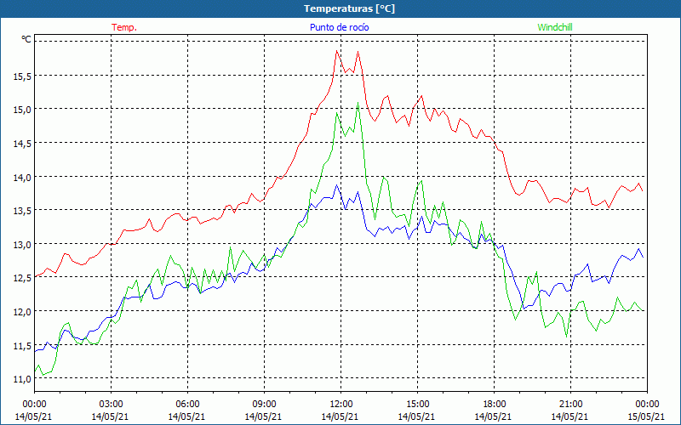Click the y-axis value "15,0"
Image resolution: width=681 pixels, height=425 pixels.
[22, 110]
